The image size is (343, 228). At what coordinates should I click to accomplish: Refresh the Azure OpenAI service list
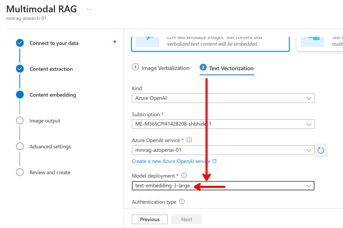(x=321, y=150)
